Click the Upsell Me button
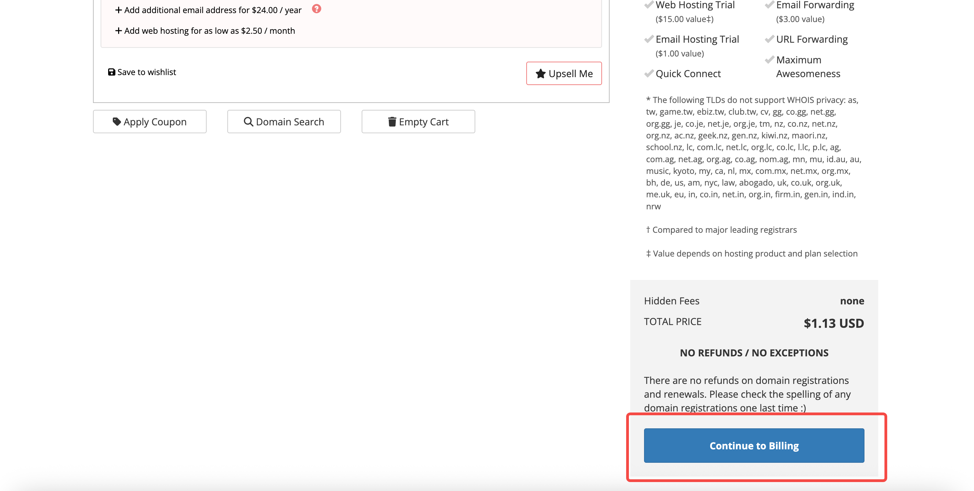Image resolution: width=974 pixels, height=491 pixels. pos(564,73)
